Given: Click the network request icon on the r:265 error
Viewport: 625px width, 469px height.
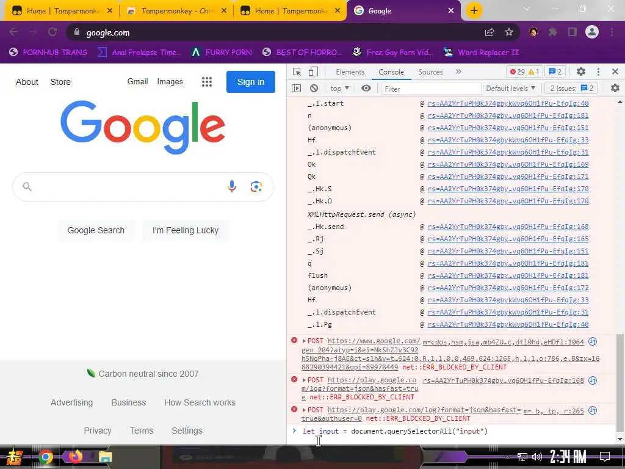Looking at the screenshot, I should click(x=593, y=410).
